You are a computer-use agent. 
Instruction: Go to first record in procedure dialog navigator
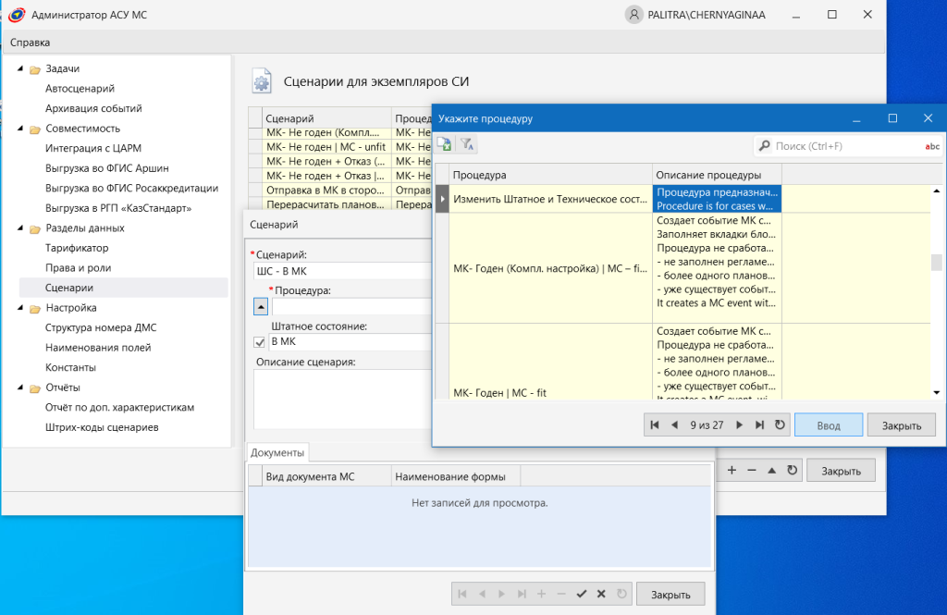coord(655,424)
